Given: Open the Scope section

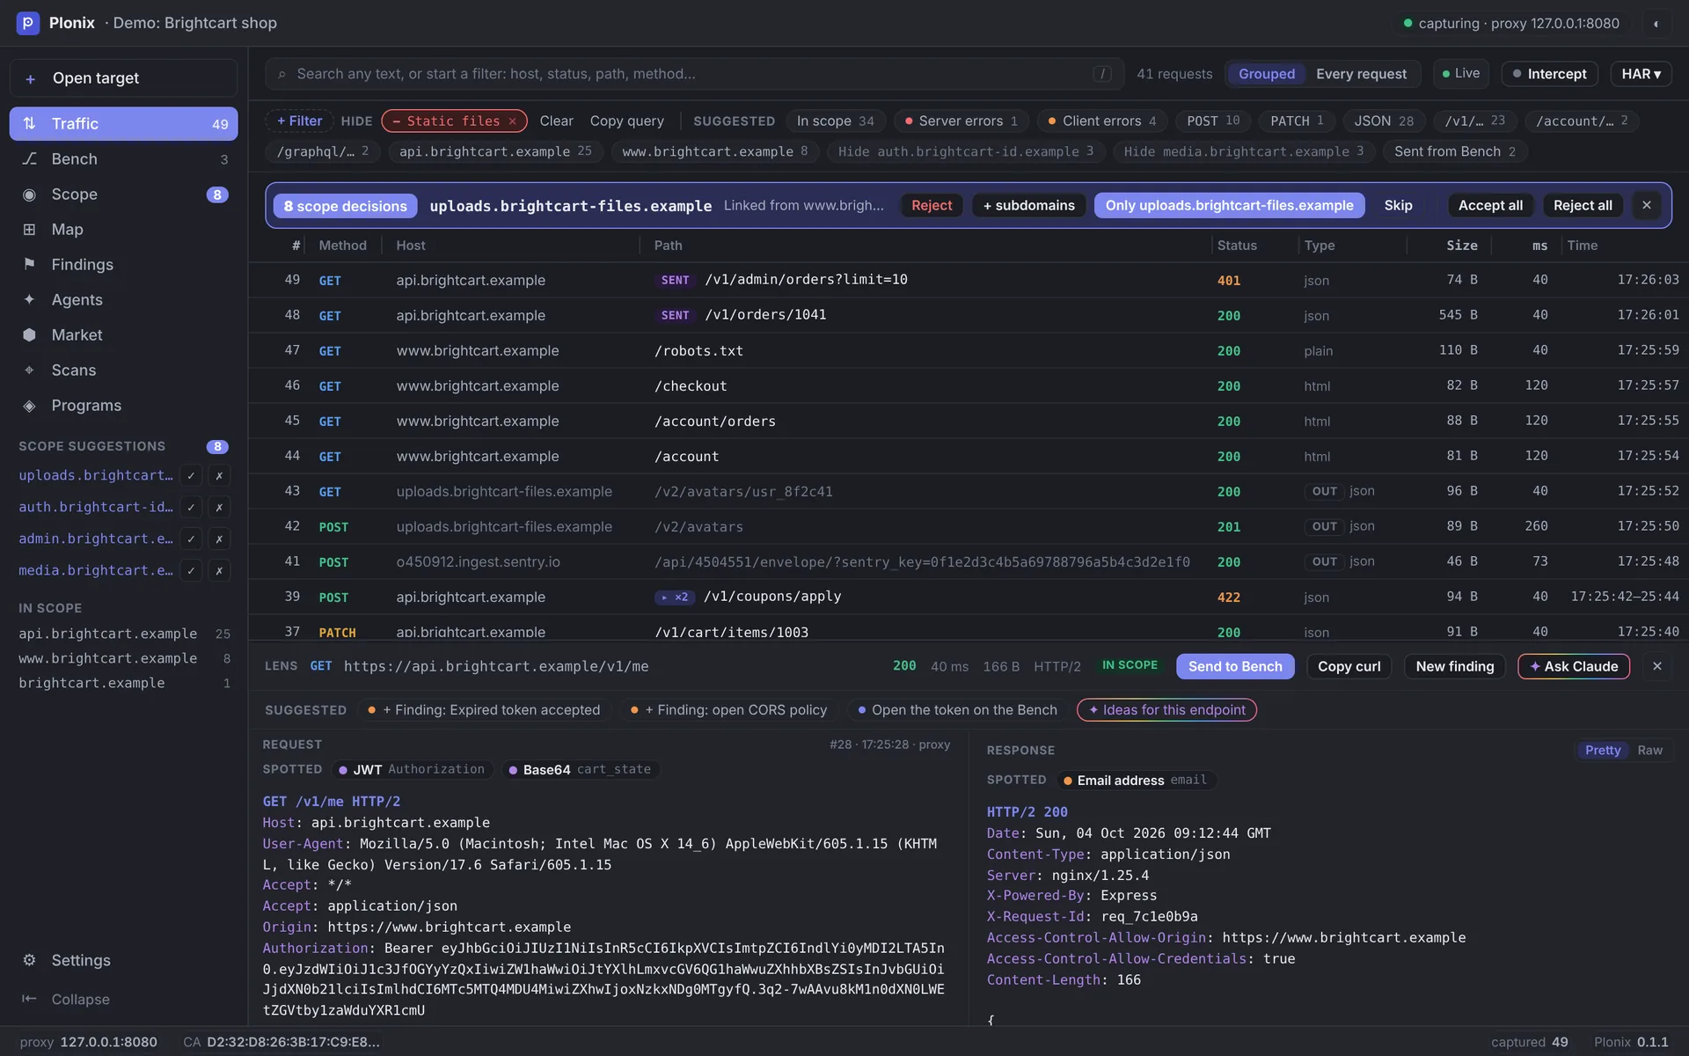Looking at the screenshot, I should 123,194.
